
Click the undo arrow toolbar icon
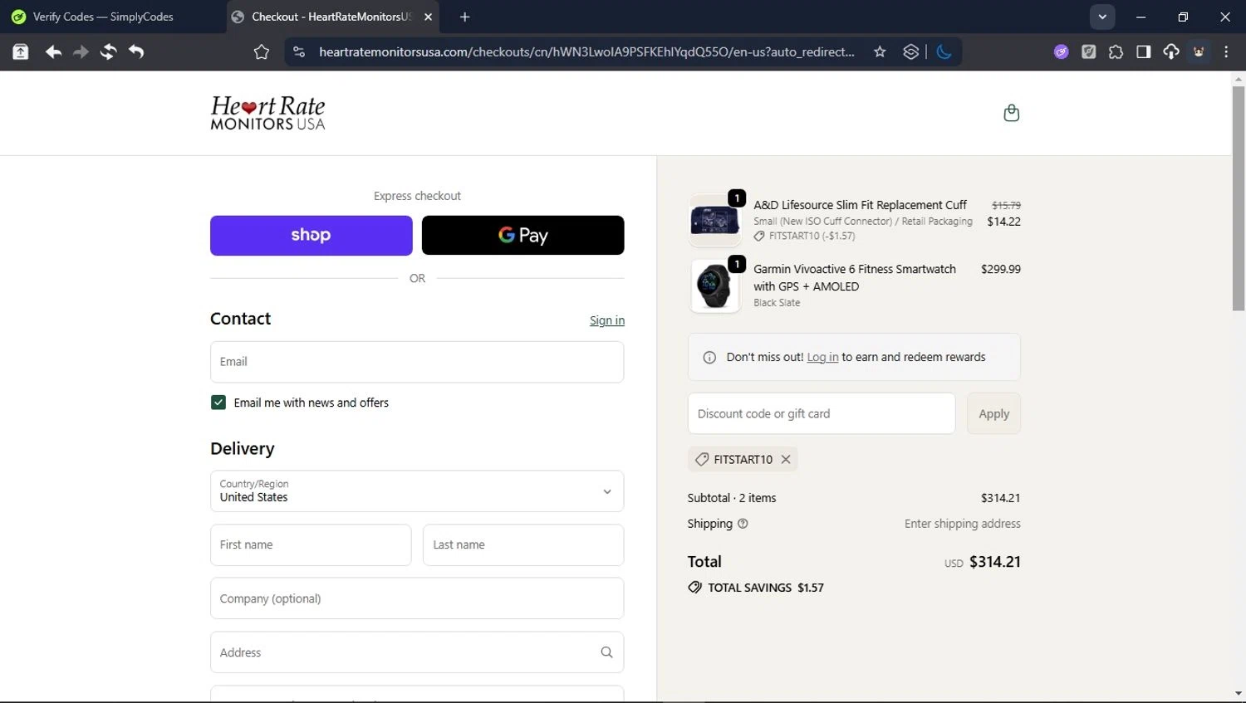coord(136,52)
